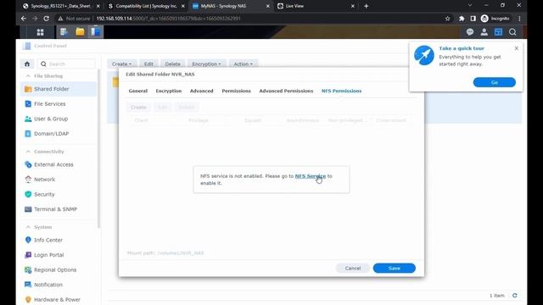Image resolution: width=543 pixels, height=305 pixels.
Task: Open the Create dropdown button
Action: (x=121, y=64)
